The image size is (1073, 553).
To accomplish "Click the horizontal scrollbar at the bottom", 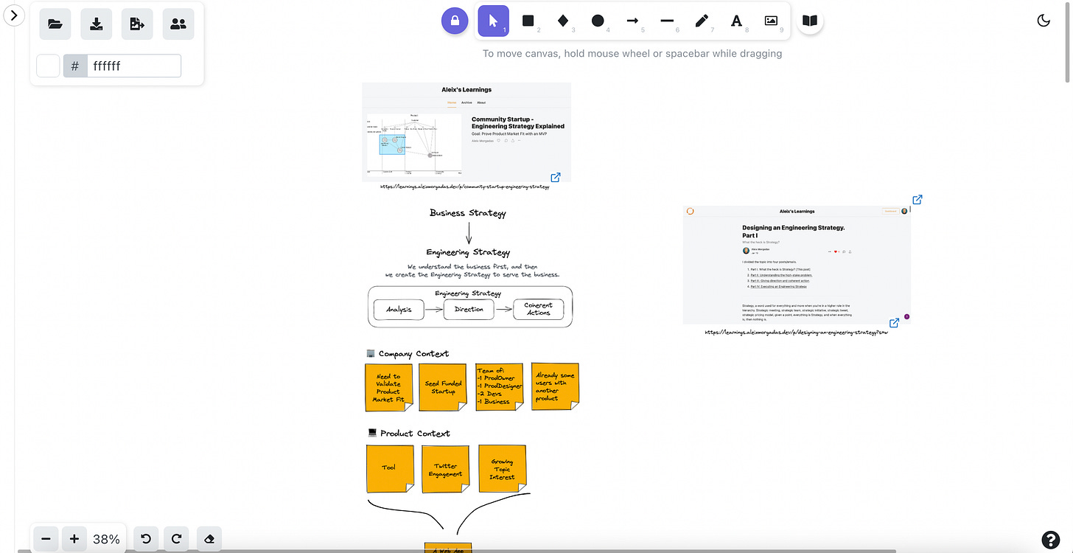I will pos(458,551).
